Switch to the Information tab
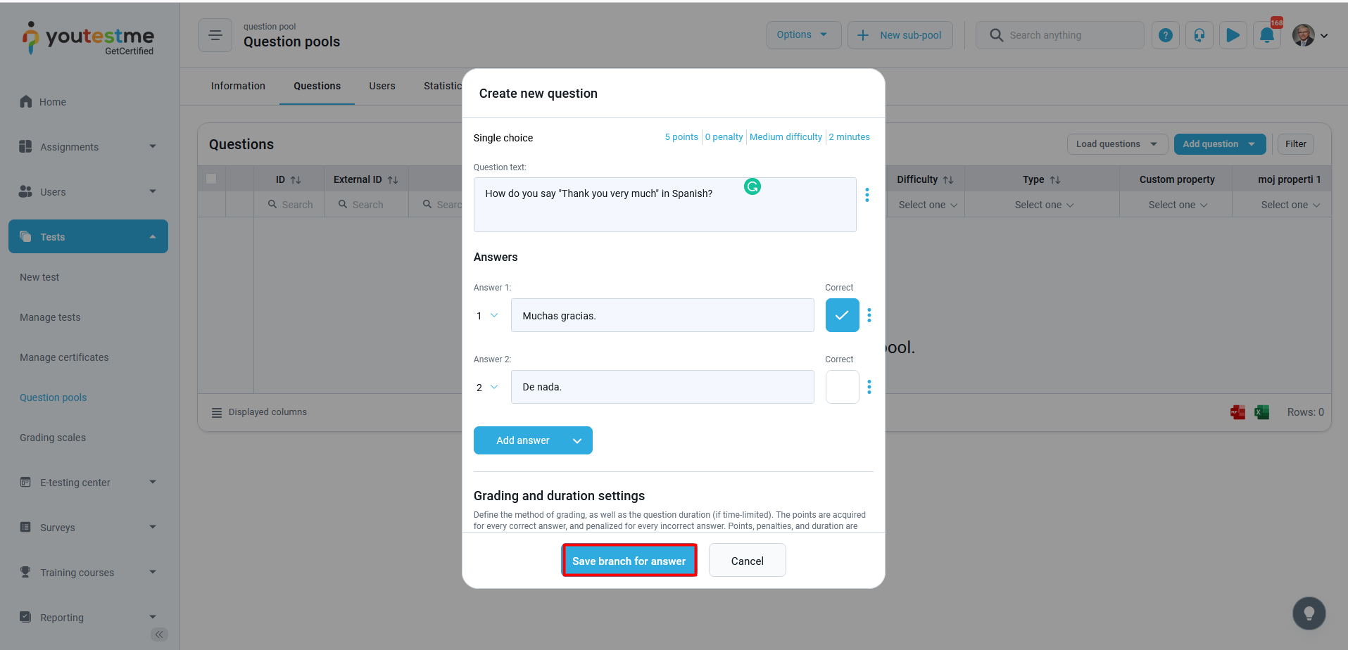This screenshot has width=1348, height=650. (x=238, y=86)
